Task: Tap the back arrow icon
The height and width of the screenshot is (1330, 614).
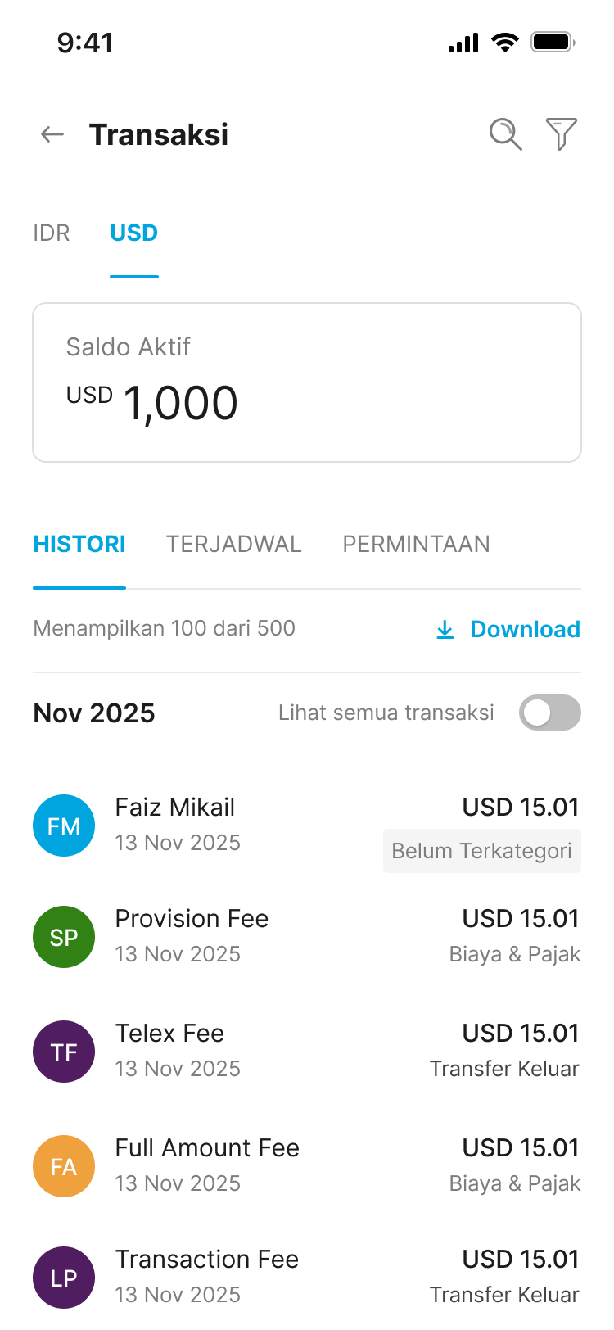Action: coord(52,134)
